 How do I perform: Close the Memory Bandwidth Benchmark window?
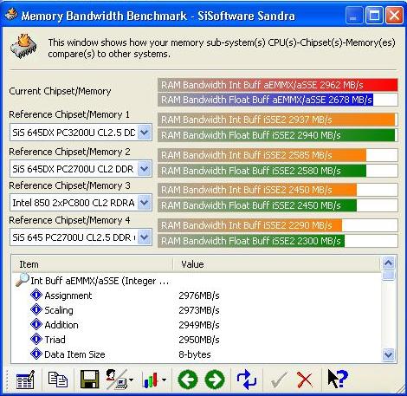click(x=394, y=15)
